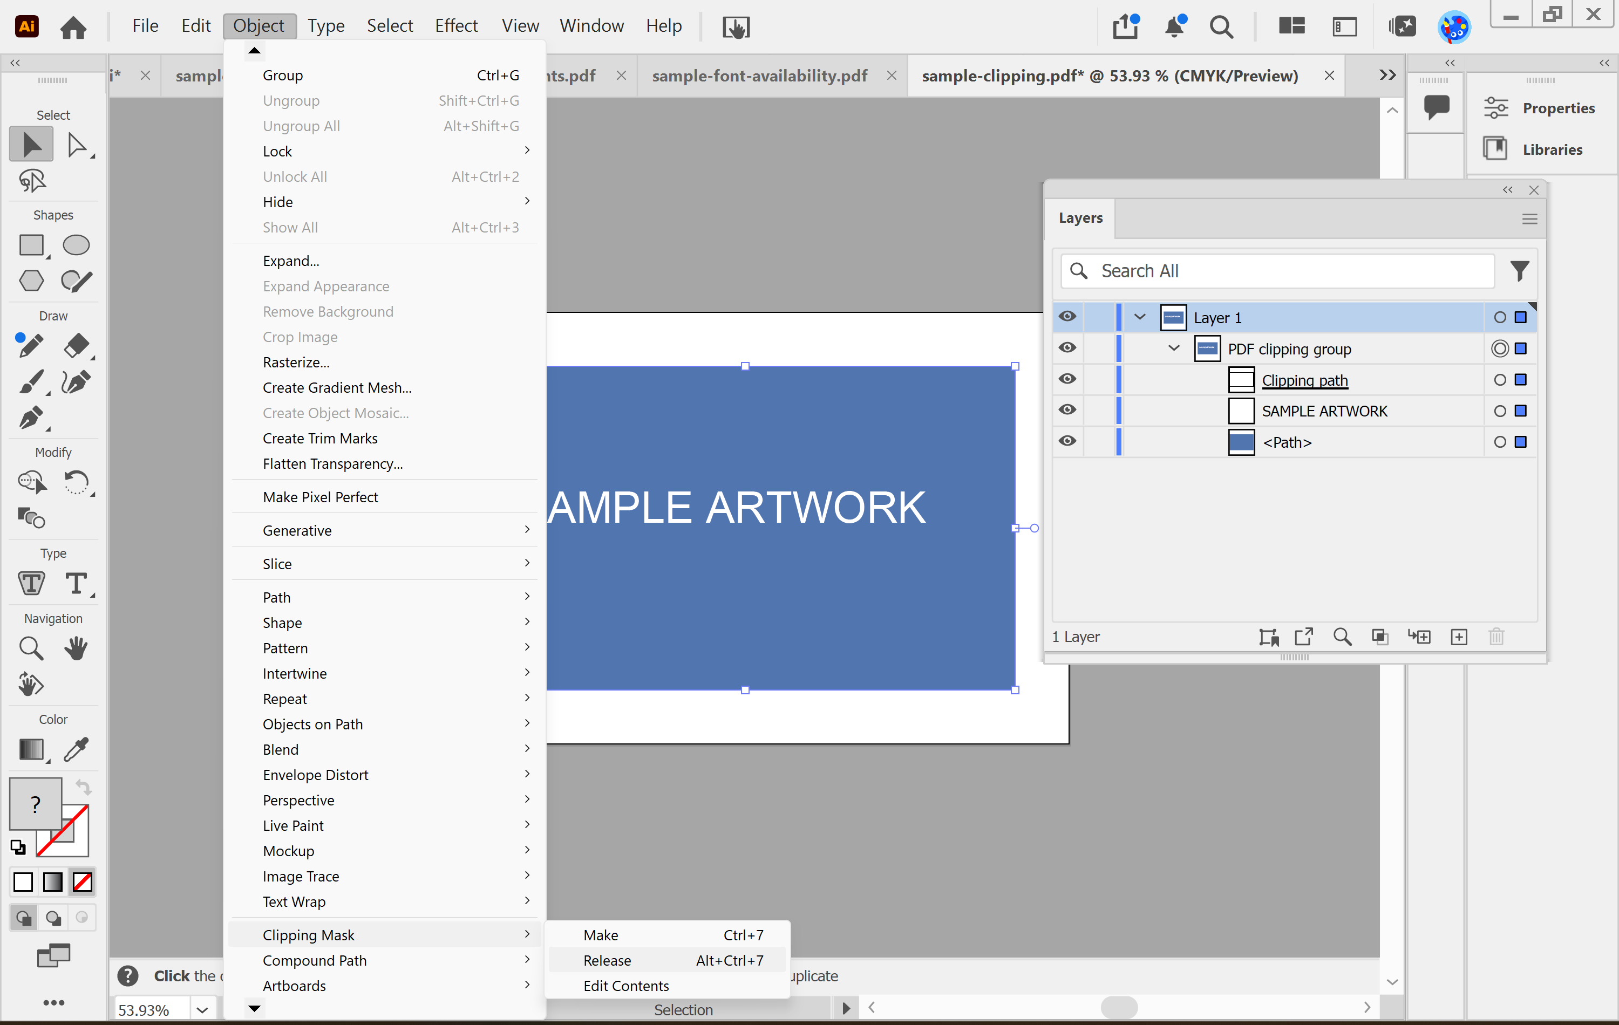This screenshot has width=1619, height=1025.
Task: Select the Lasso tool
Action: (32, 180)
